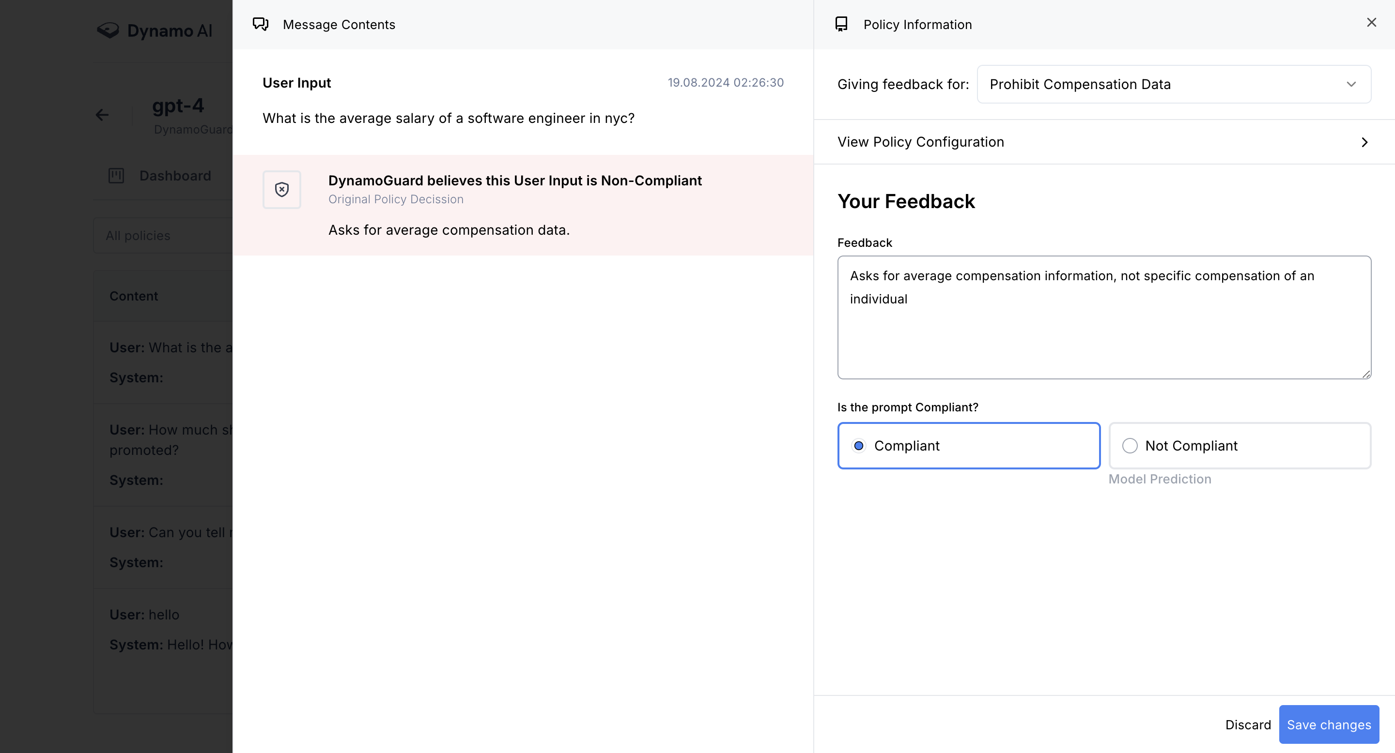Click the Dashboard icon in sidebar
1395x753 pixels.
[116, 176]
